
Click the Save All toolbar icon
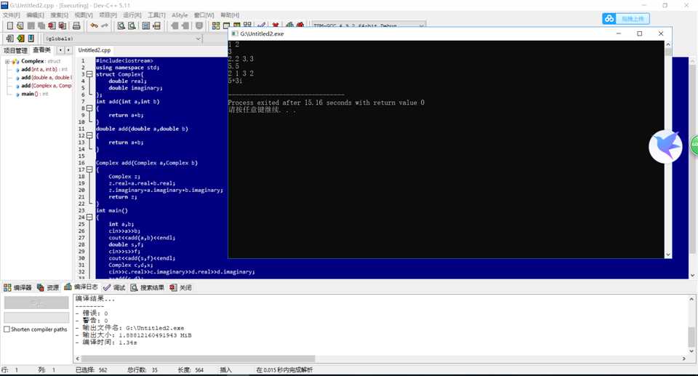pos(41,26)
